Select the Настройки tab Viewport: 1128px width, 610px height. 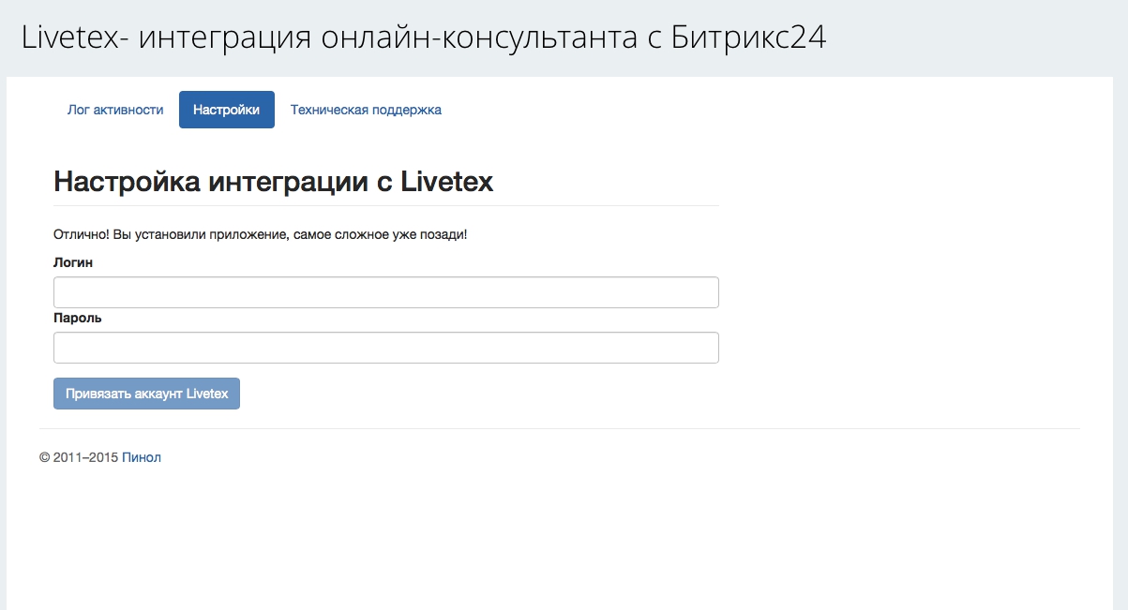(x=226, y=110)
